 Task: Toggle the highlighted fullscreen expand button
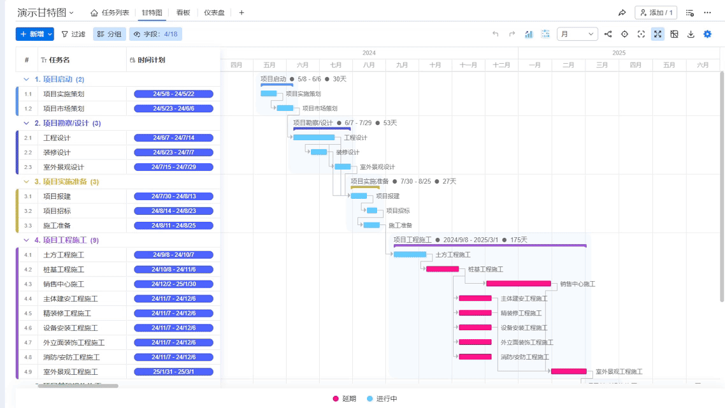(657, 34)
